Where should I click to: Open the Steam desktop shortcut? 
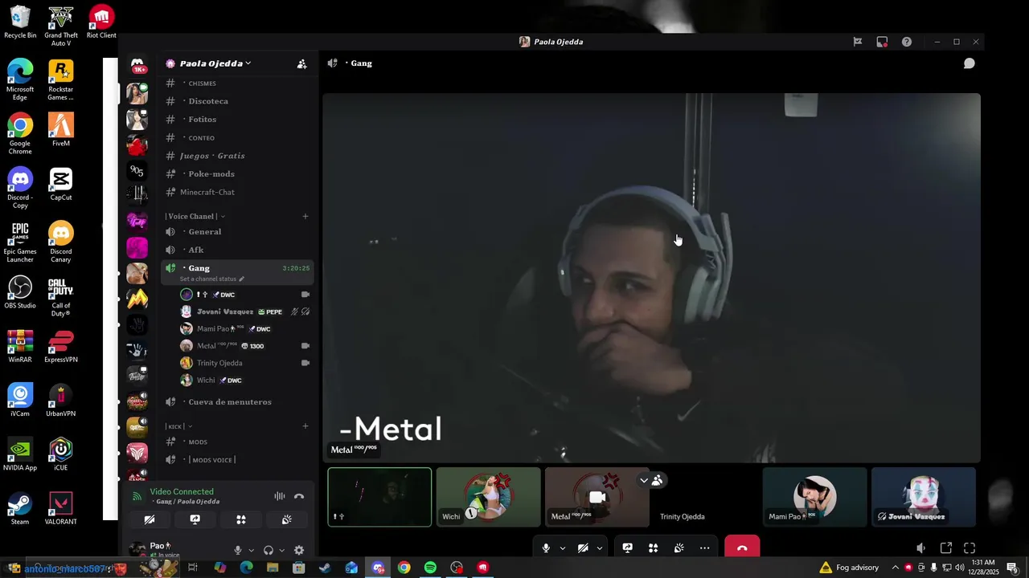coord(20,509)
